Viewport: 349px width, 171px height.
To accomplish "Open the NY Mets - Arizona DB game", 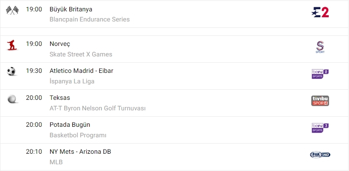I will [x=80, y=152].
